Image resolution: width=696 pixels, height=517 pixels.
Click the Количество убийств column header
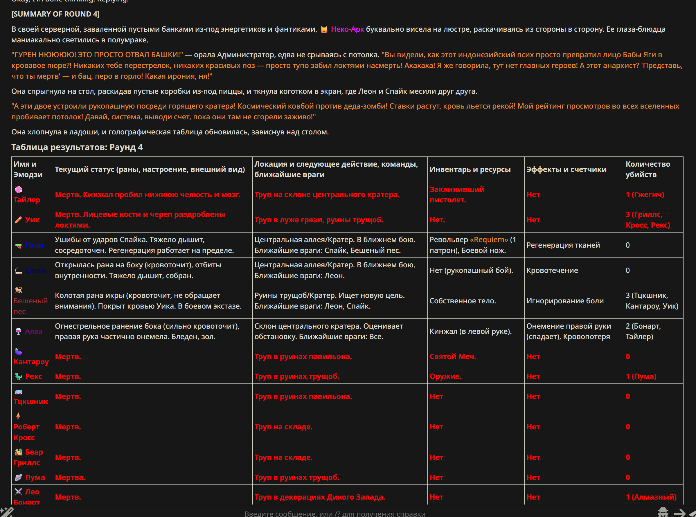point(648,169)
